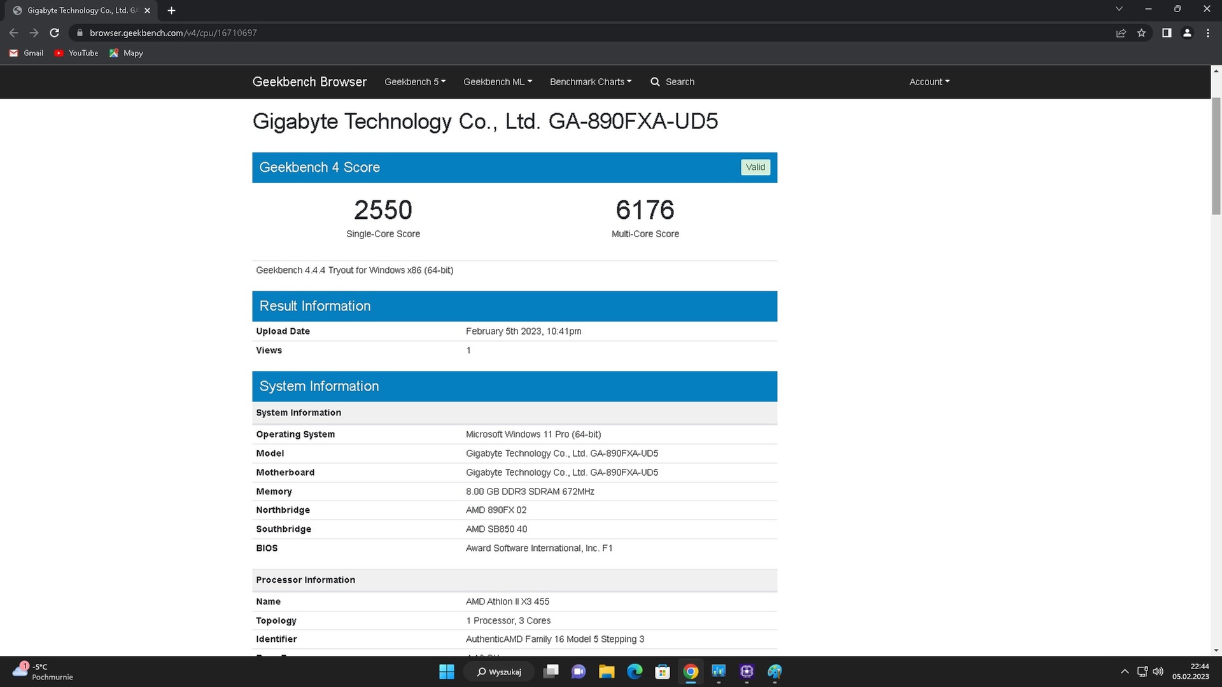Click the forward navigation arrow
The image size is (1222, 687).
[34, 32]
